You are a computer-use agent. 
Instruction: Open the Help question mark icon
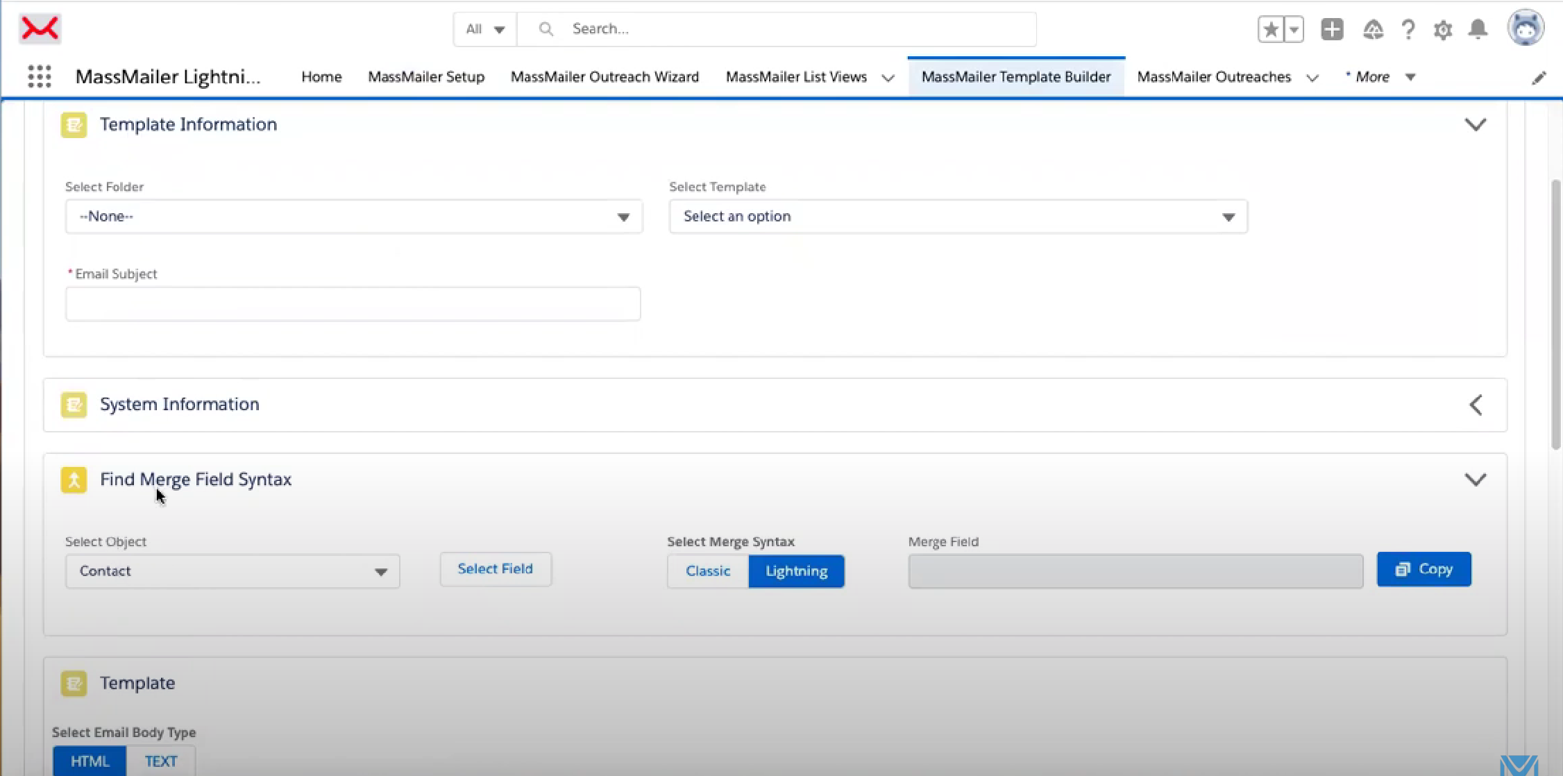click(1408, 29)
